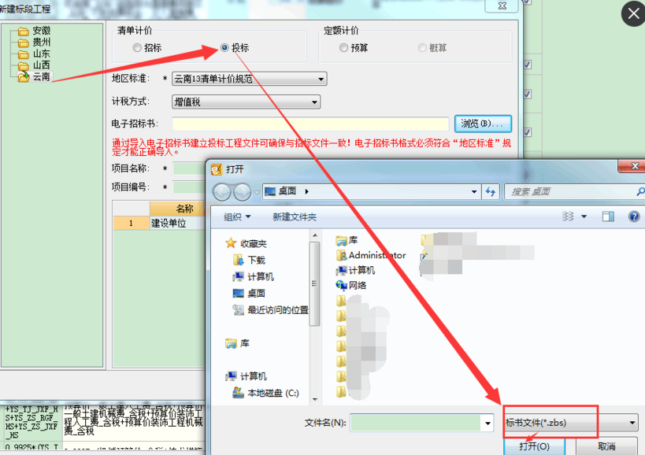Click the navigation pane scroll down arrow
This screenshot has height=455, width=645.
(315, 398)
